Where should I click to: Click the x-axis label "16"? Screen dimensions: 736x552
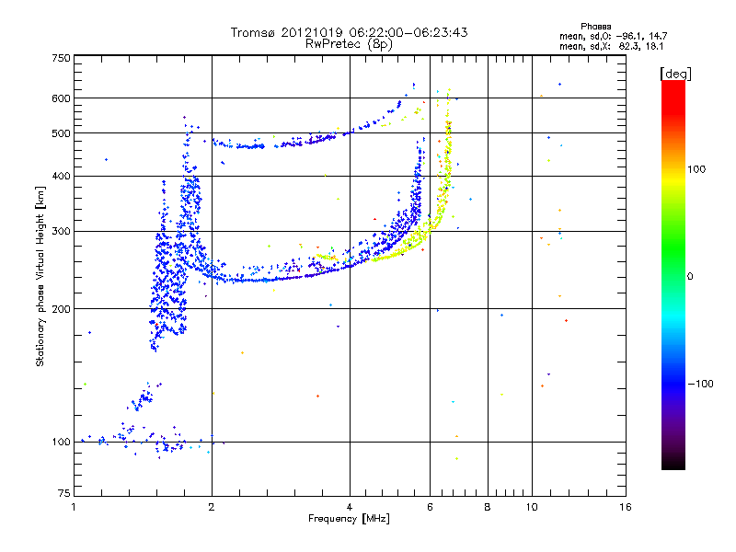coord(626,507)
